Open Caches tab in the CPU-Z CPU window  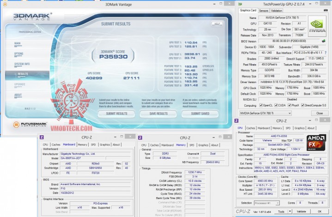click(x=251, y=128)
